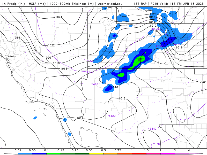Click the dark blue 0.05–0.1 legend swatch
This screenshot has width=207, height=155.
coord(39,154)
